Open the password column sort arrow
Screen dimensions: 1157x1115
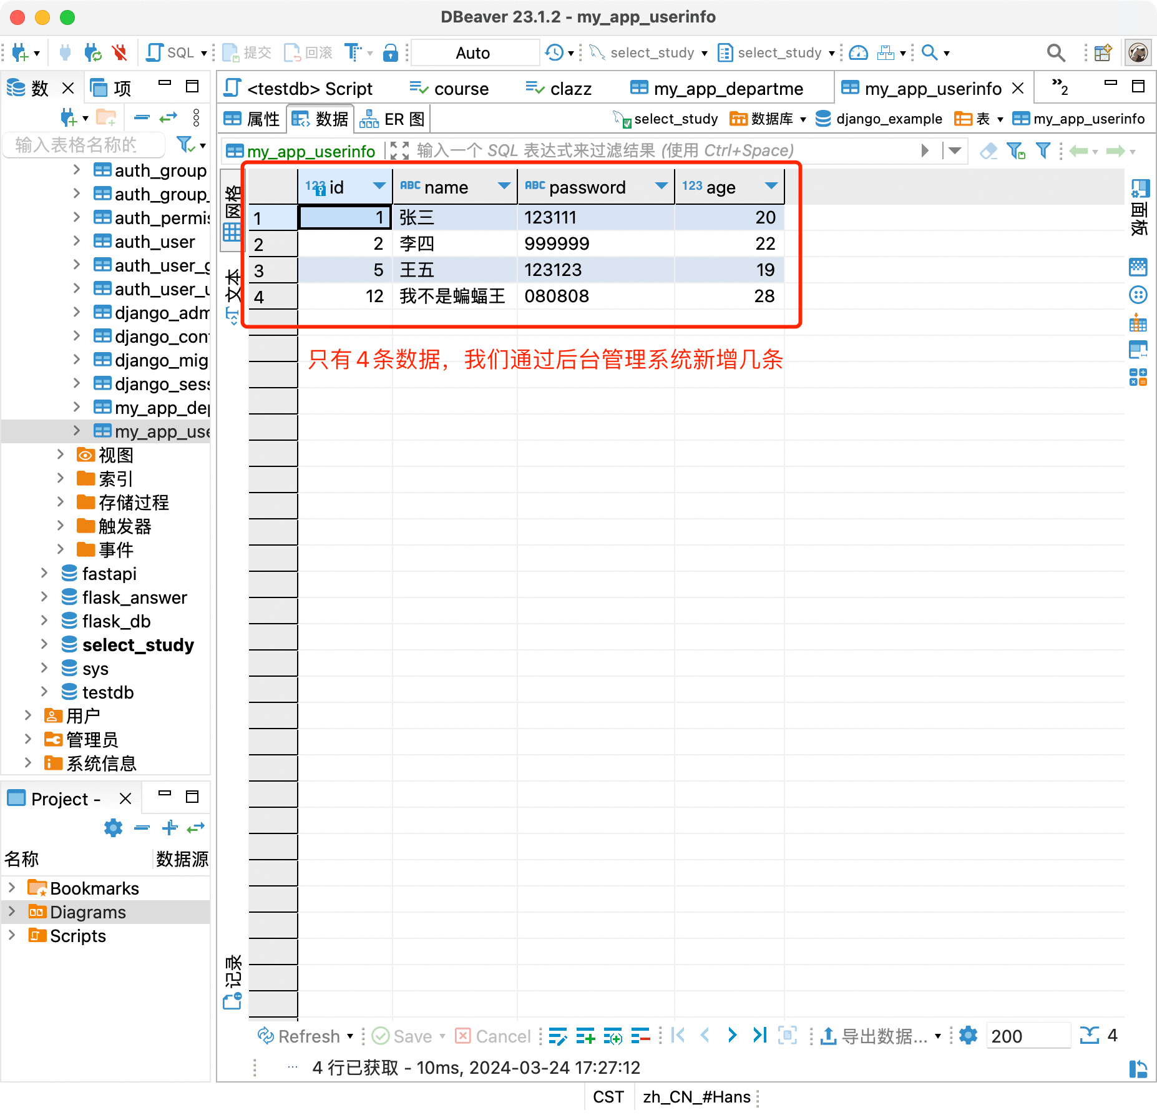click(661, 186)
